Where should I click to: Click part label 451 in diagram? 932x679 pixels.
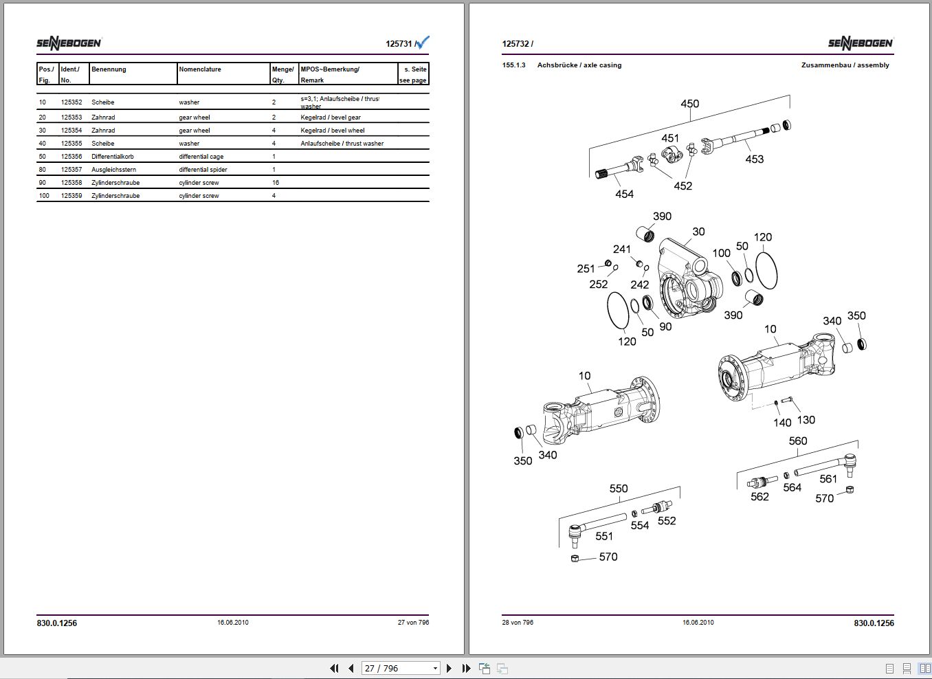click(x=670, y=139)
